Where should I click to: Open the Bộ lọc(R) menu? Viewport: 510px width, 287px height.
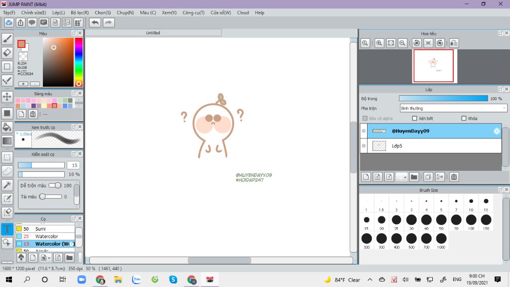[80, 12]
